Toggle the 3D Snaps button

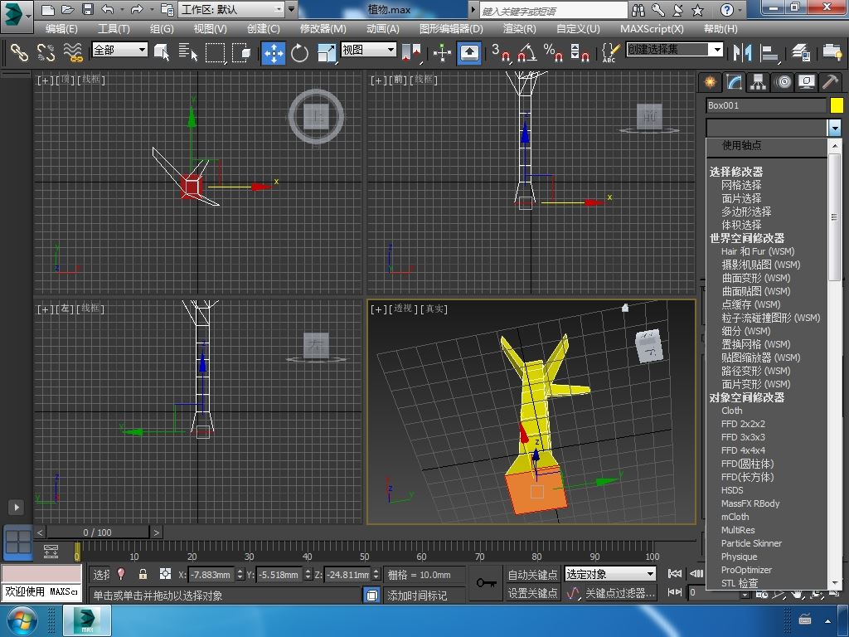[x=501, y=52]
